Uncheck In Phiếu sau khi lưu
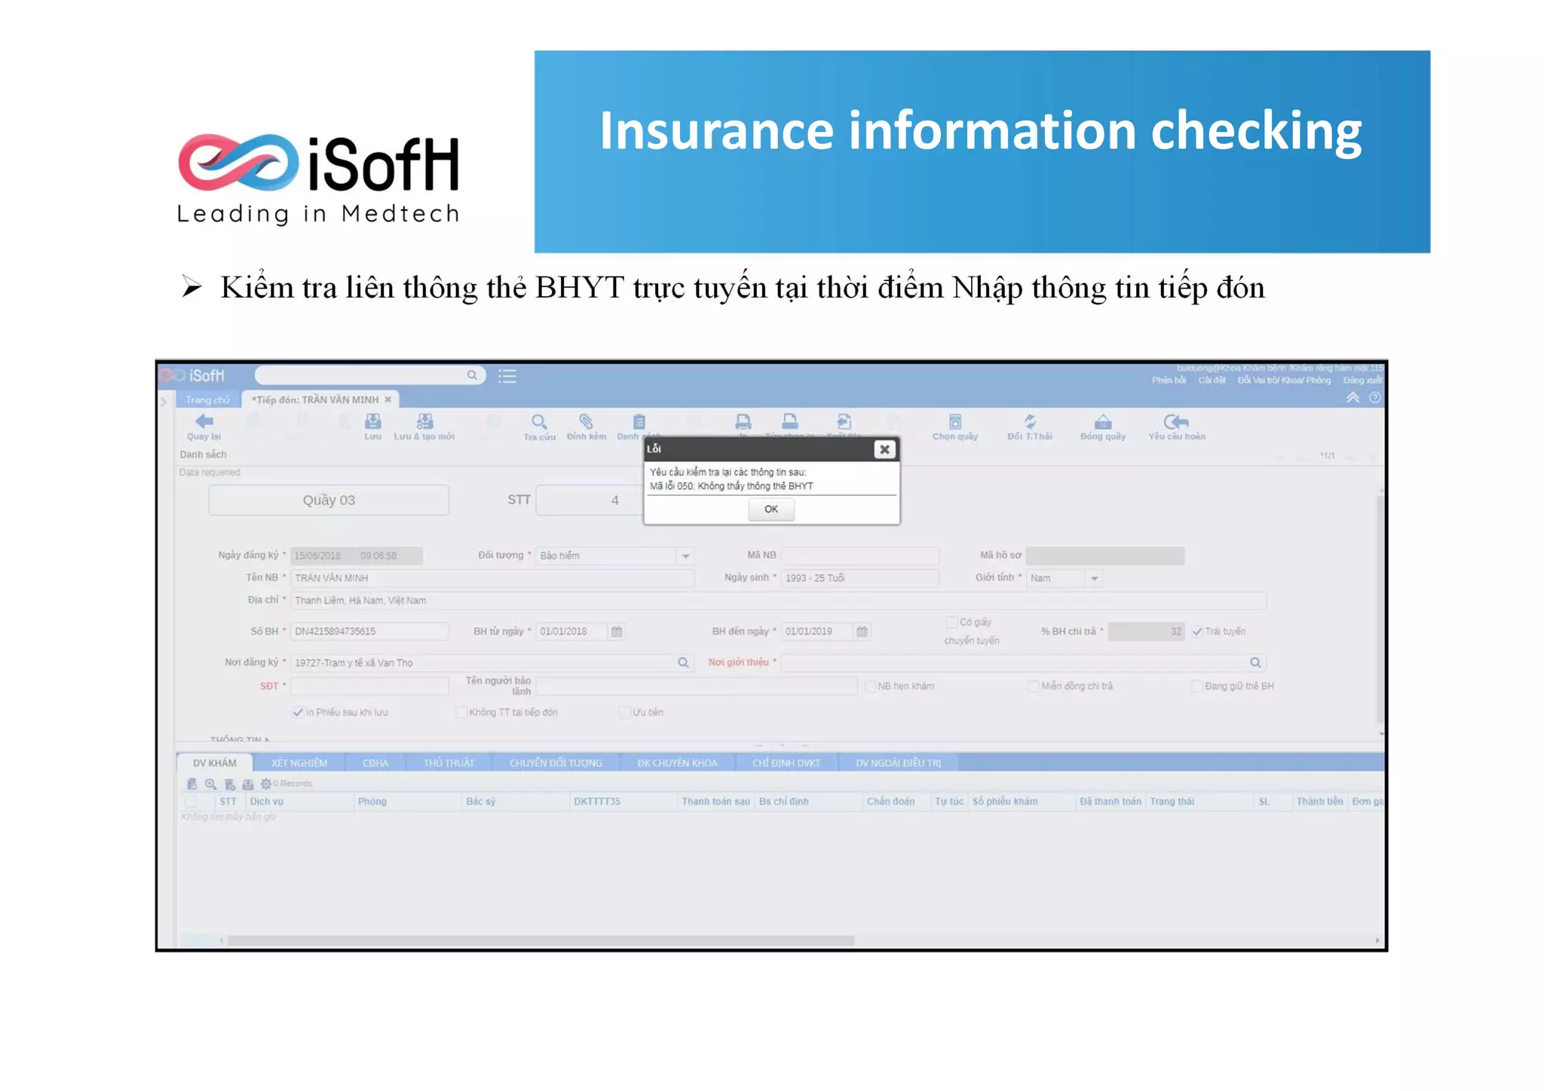Image resolution: width=1544 pixels, height=1091 pixels. [298, 712]
